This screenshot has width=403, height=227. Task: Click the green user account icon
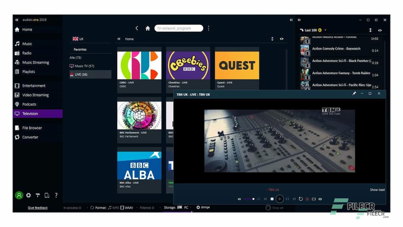(19, 195)
